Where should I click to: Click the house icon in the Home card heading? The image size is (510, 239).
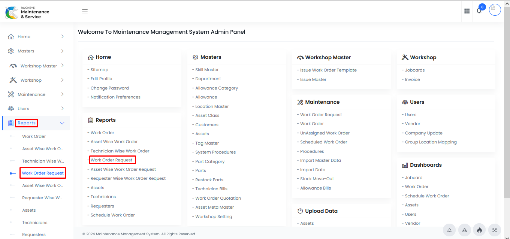point(91,57)
